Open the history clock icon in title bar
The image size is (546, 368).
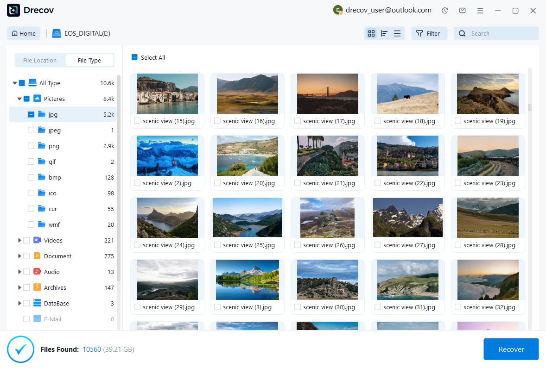pyautogui.click(x=445, y=10)
